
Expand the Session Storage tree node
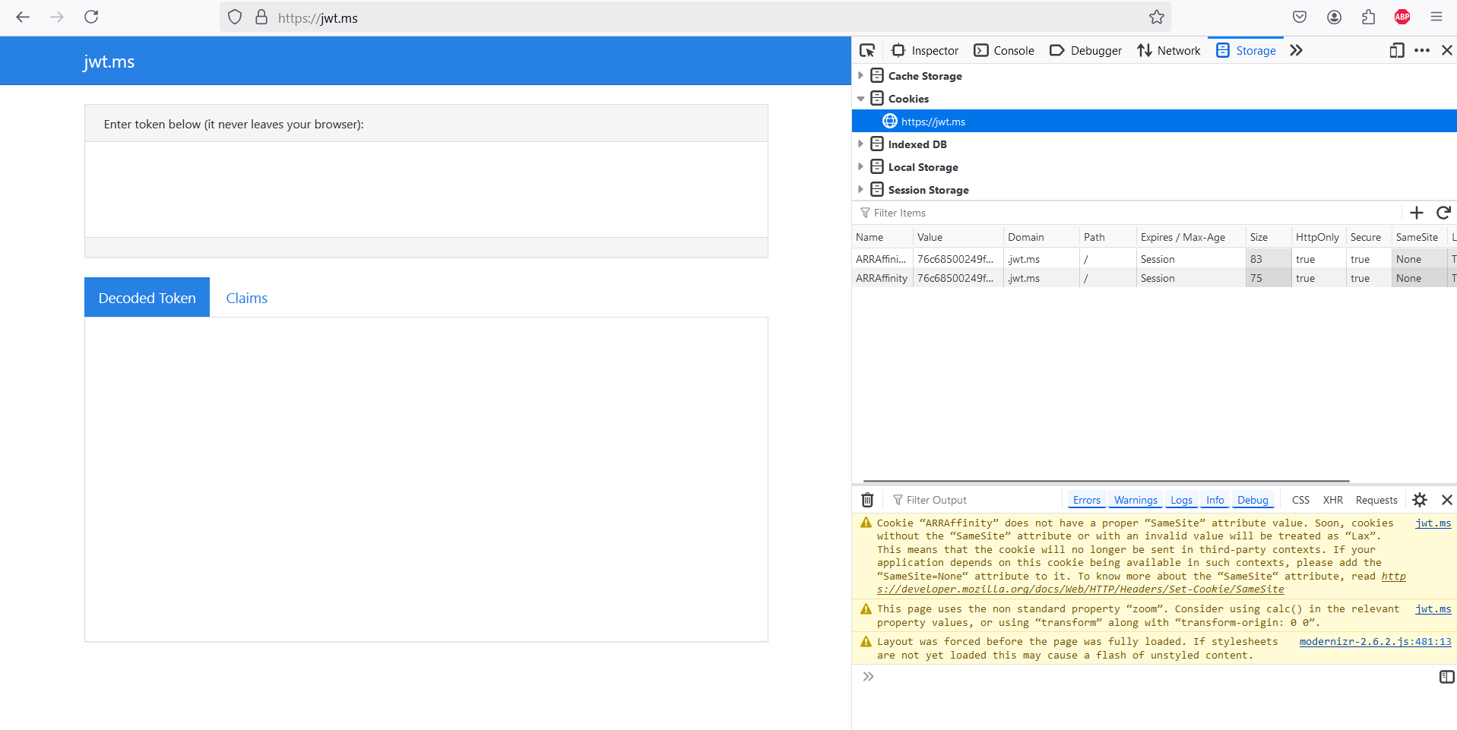(860, 190)
